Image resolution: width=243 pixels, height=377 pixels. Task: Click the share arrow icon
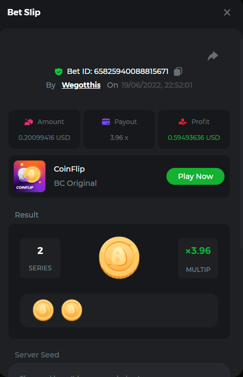pyautogui.click(x=213, y=56)
